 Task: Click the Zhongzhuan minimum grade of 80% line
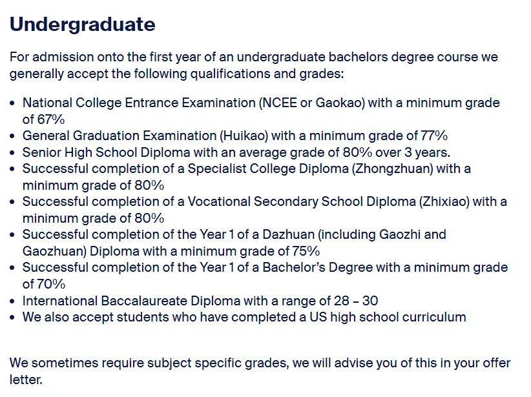pos(93,185)
